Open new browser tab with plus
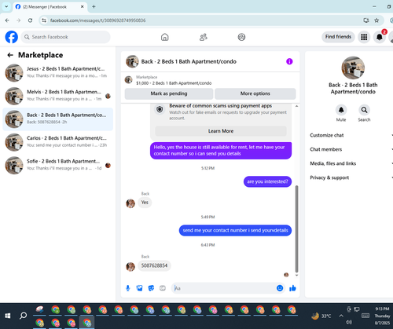This screenshot has width=393, height=329. (x=94, y=7)
